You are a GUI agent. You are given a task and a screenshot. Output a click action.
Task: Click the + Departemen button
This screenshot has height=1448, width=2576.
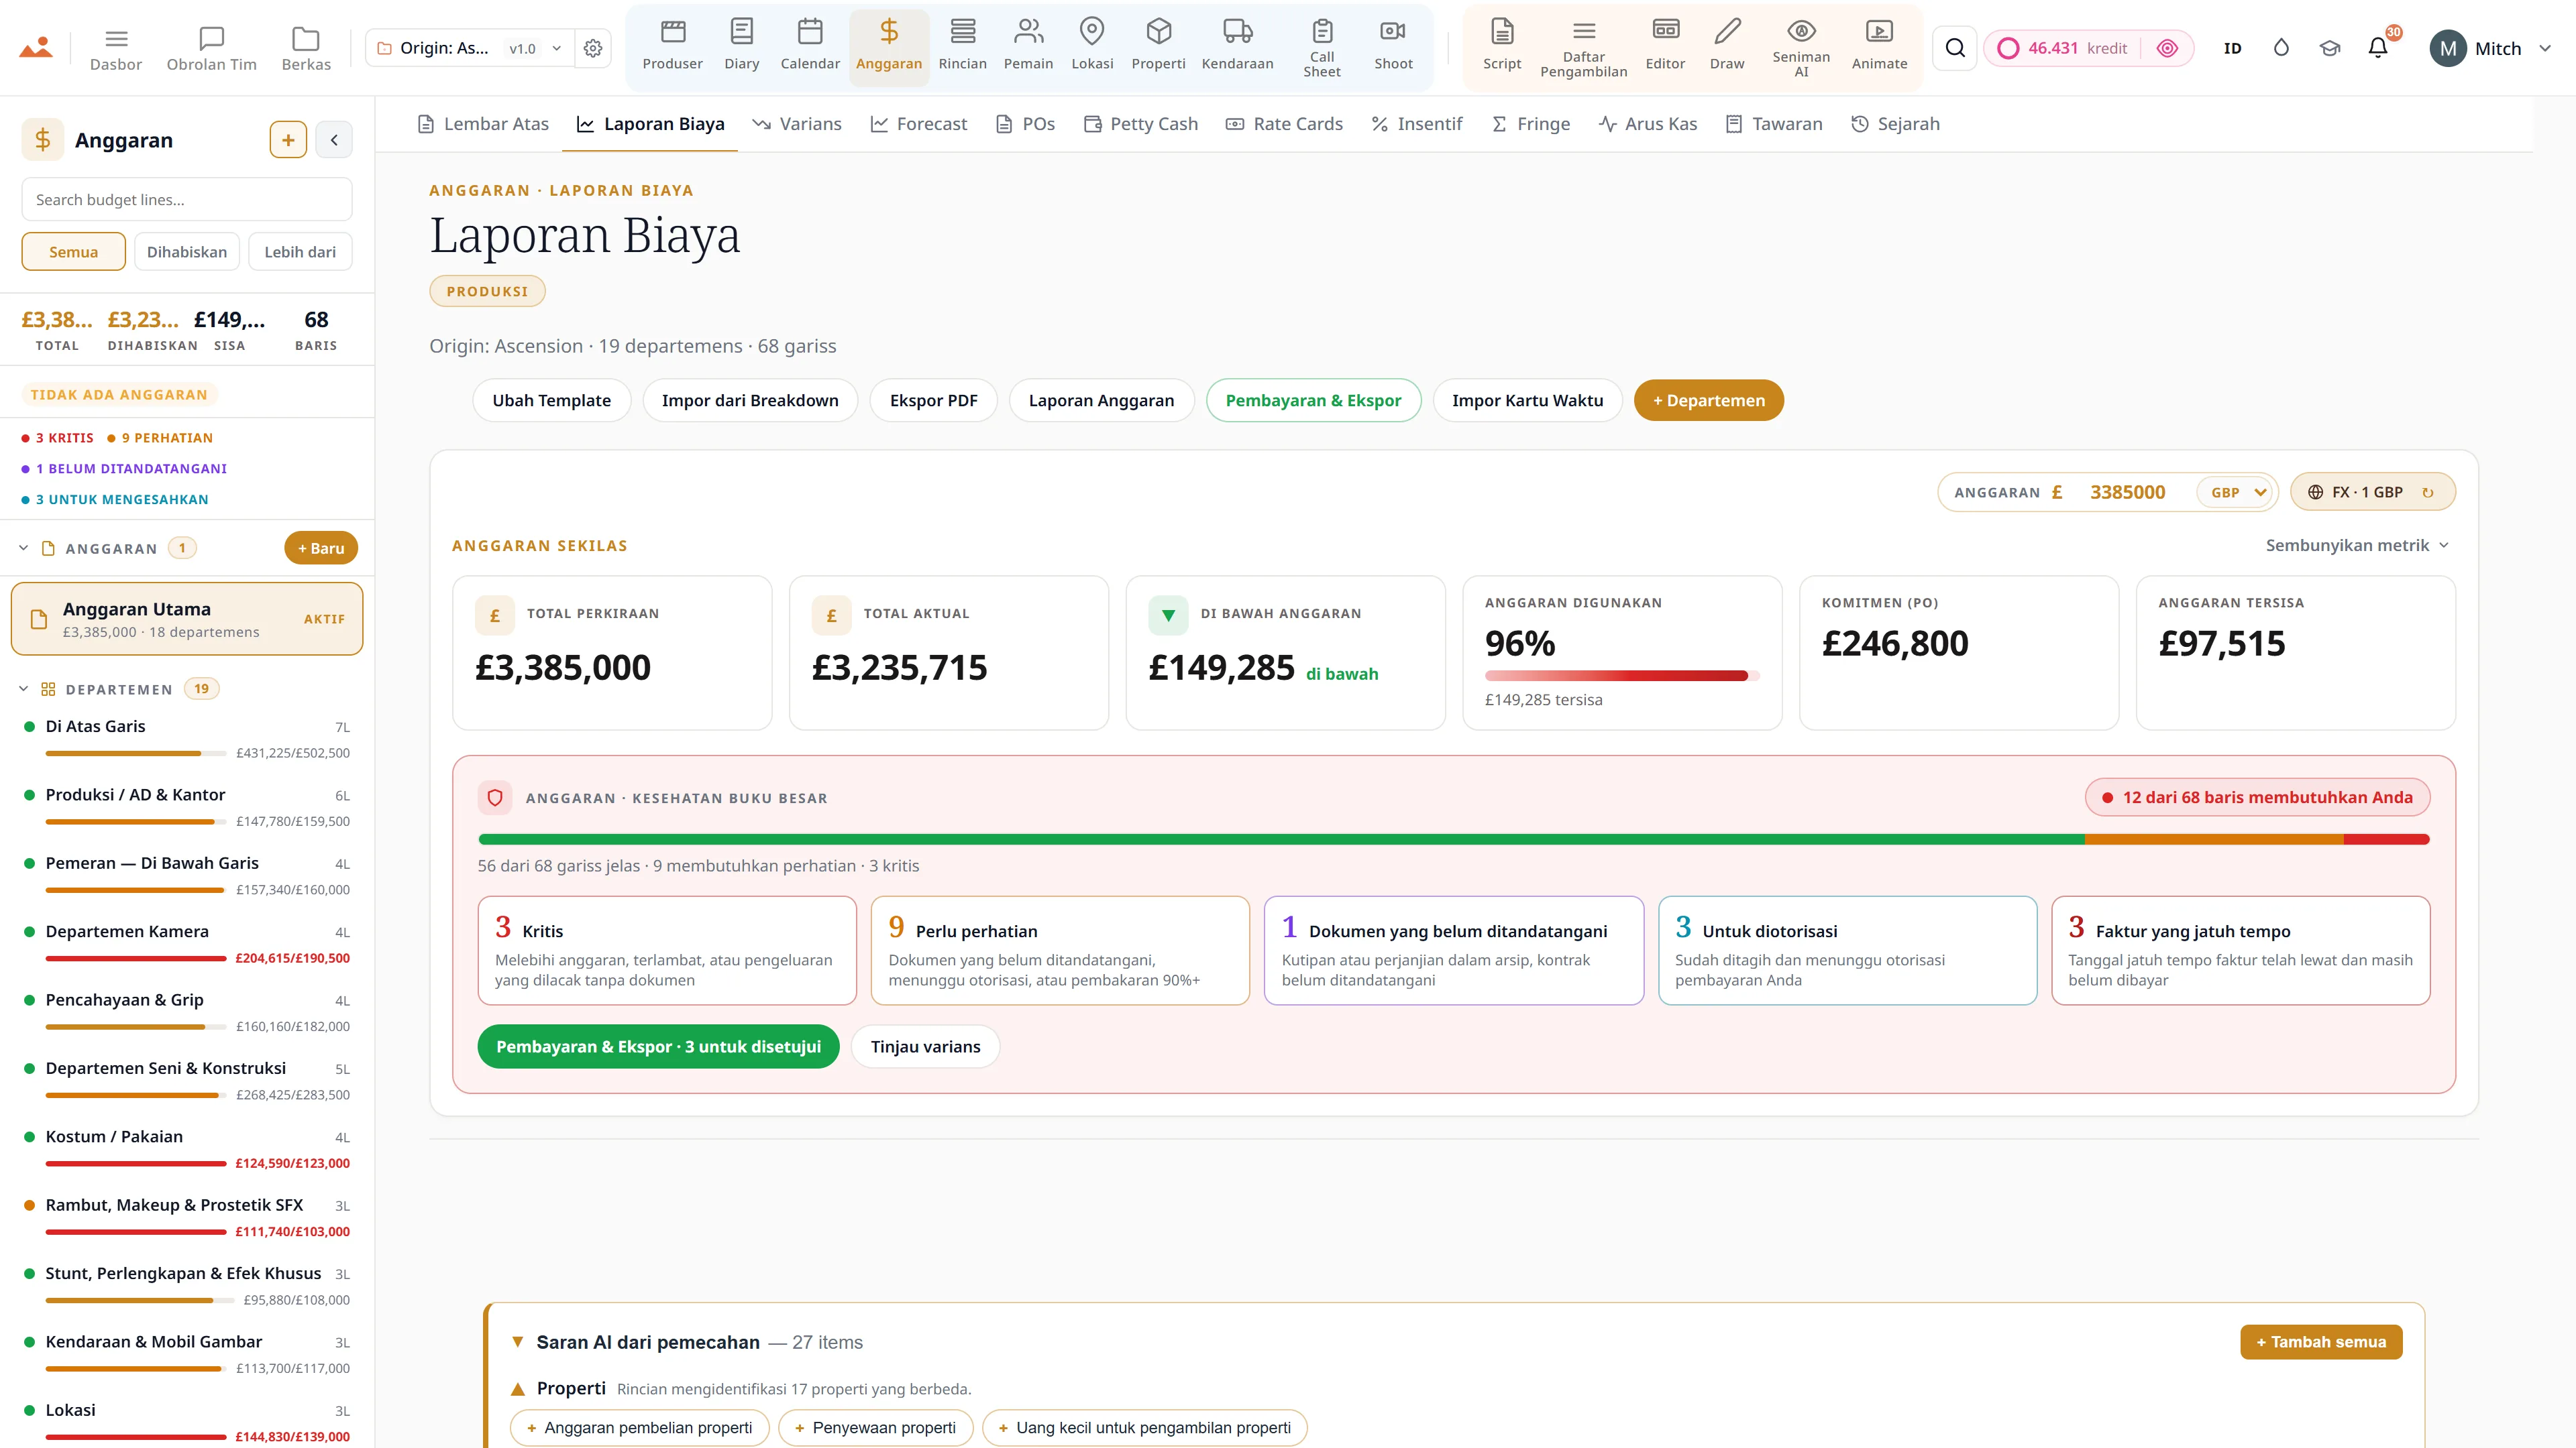tap(1708, 400)
